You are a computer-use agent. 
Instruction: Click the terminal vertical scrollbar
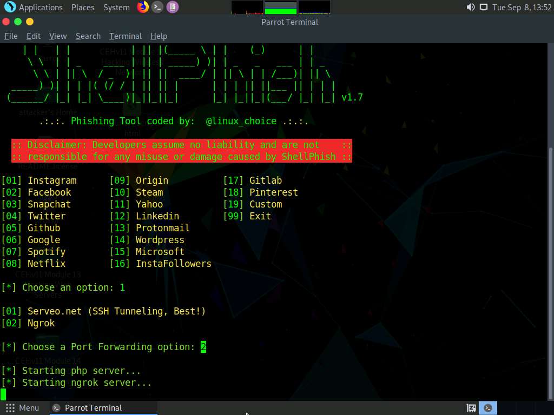tap(550, 274)
